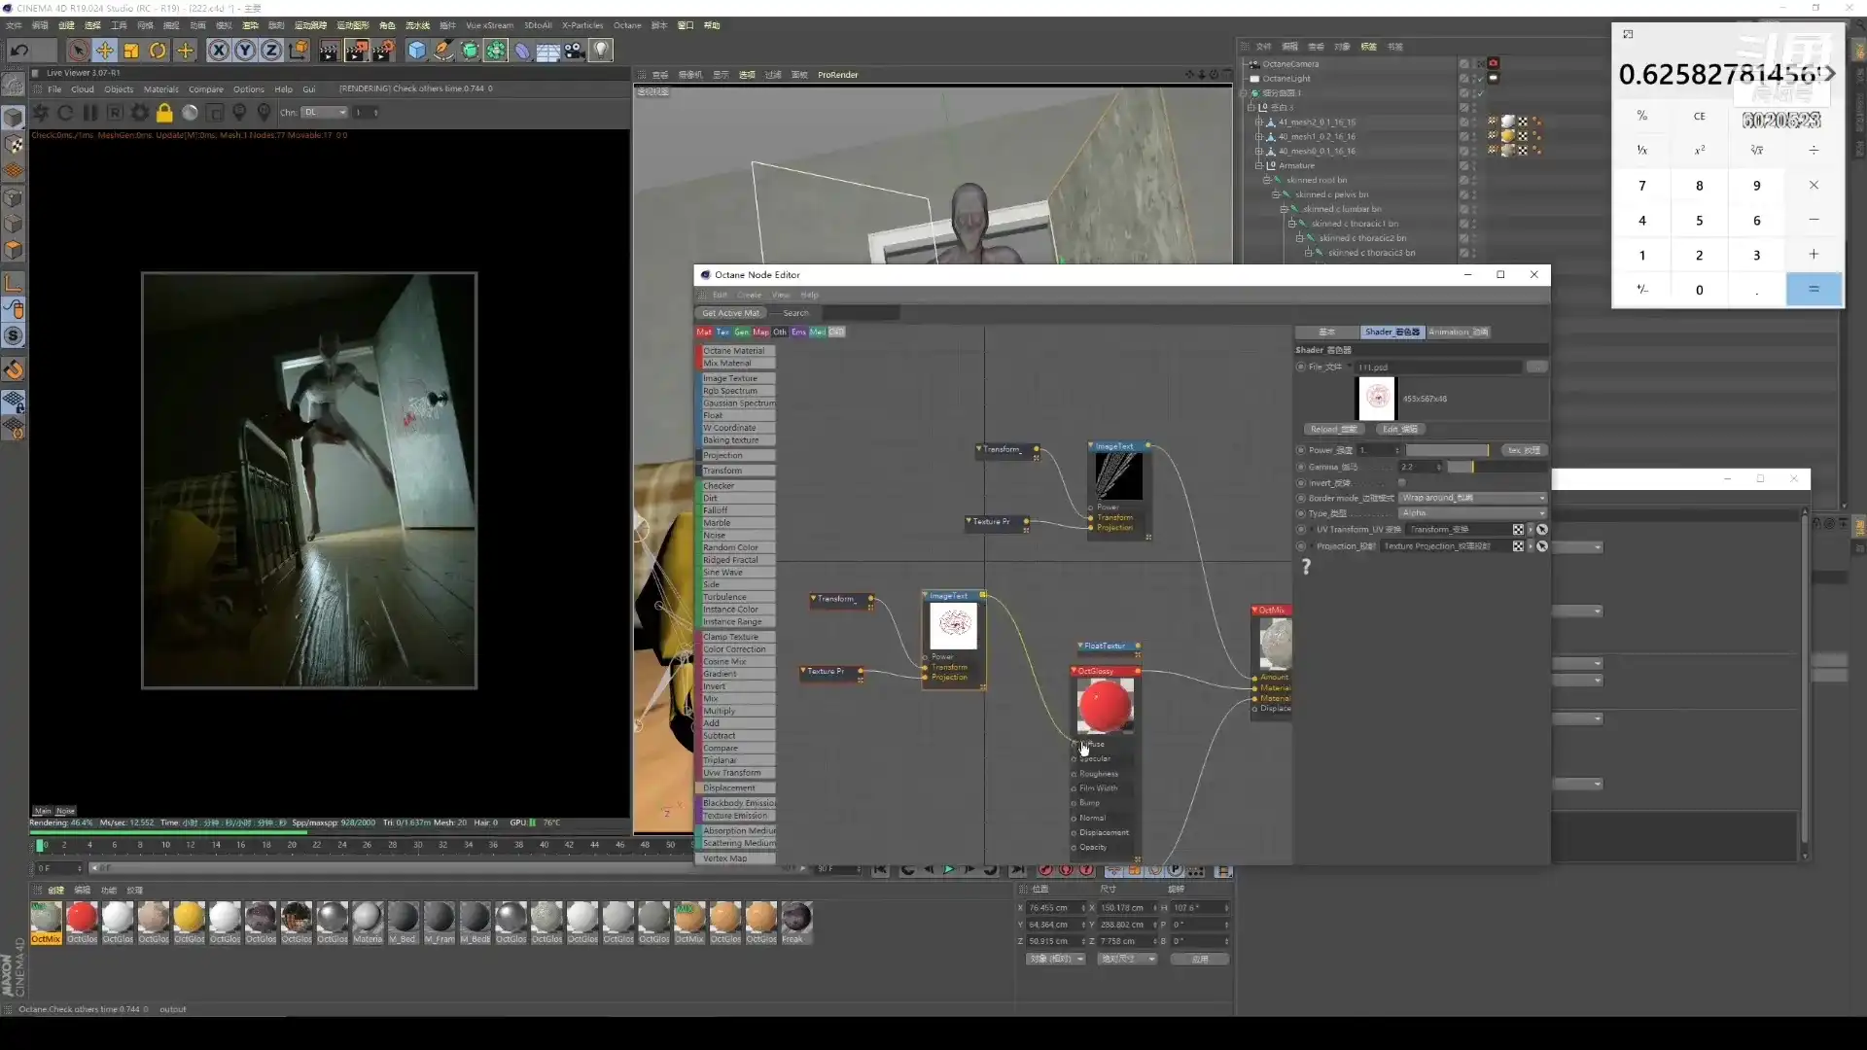Click the Live Viewer lock resolution icon
Screen dimensions: 1867x1050
(x=164, y=113)
